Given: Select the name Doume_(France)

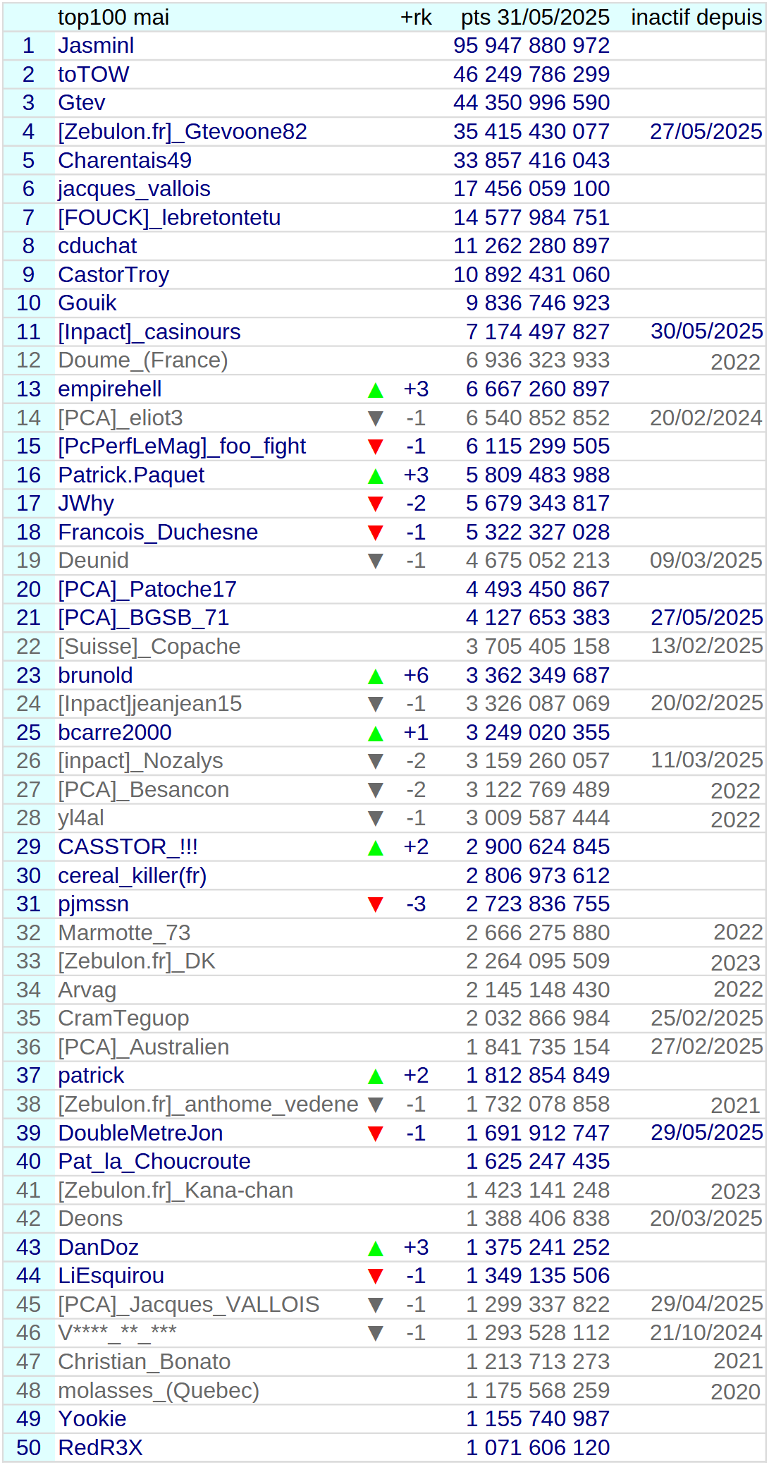Looking at the screenshot, I should (x=143, y=360).
